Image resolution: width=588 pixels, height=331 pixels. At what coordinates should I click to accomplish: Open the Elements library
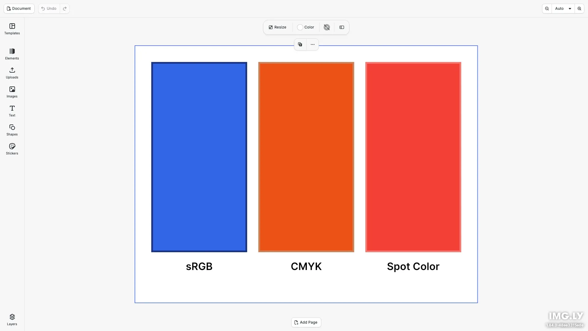[12, 54]
